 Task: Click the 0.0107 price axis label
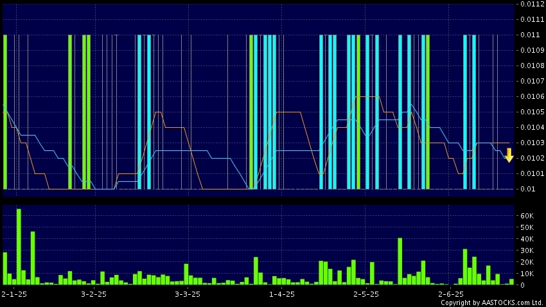(533, 81)
